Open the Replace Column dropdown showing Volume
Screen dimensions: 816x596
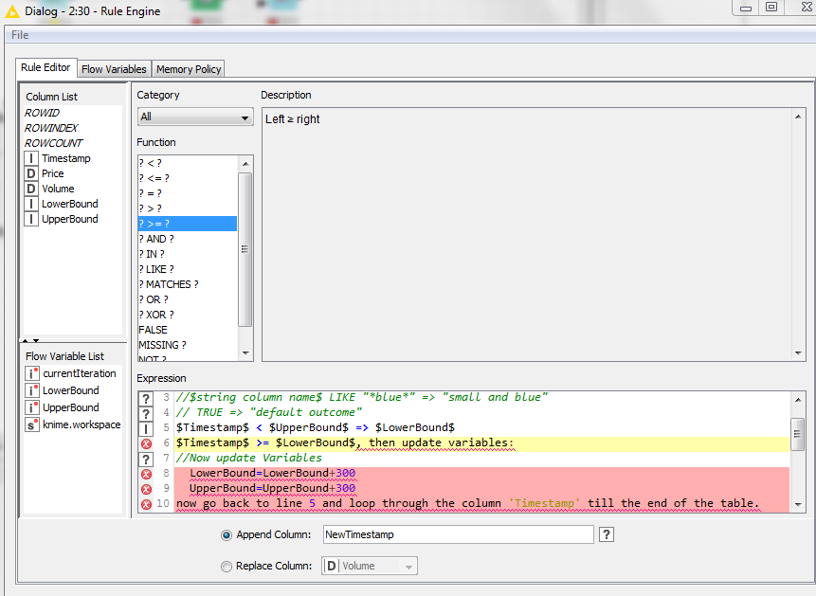pos(370,566)
